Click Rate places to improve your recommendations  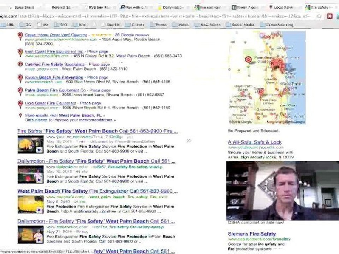(x=71, y=120)
